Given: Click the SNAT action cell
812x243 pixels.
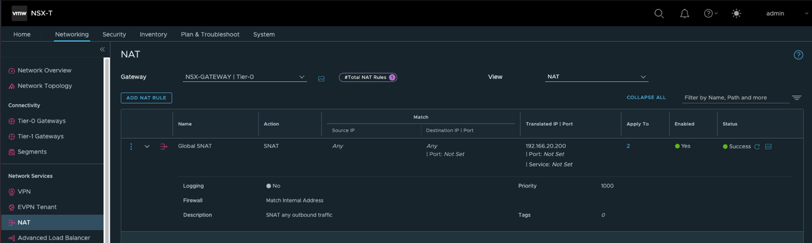Looking at the screenshot, I should [271, 146].
